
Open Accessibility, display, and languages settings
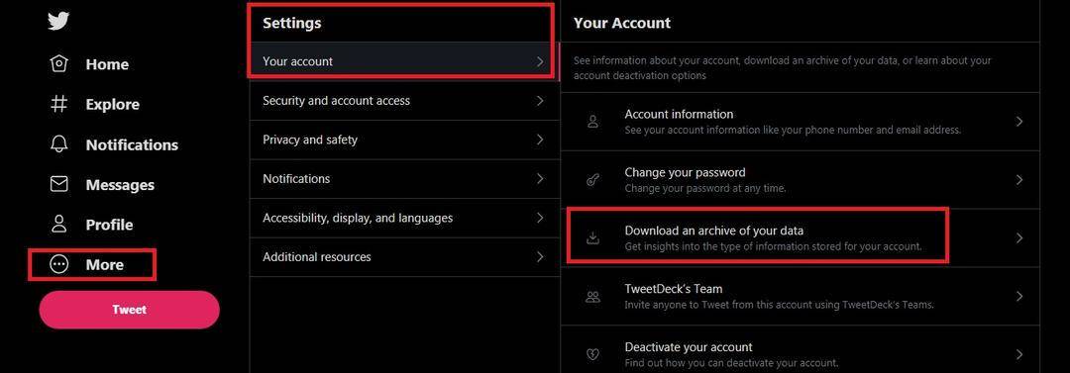(x=404, y=219)
